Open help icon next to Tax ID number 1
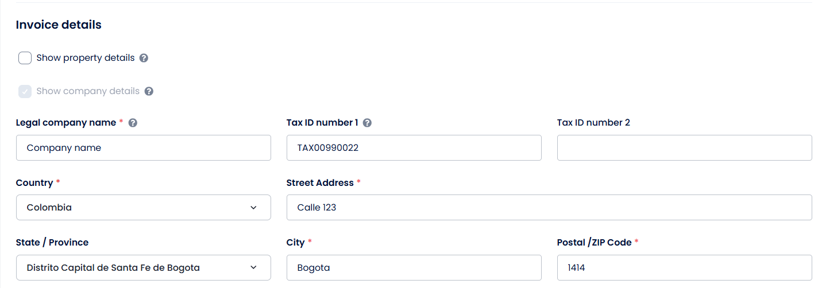 368,123
